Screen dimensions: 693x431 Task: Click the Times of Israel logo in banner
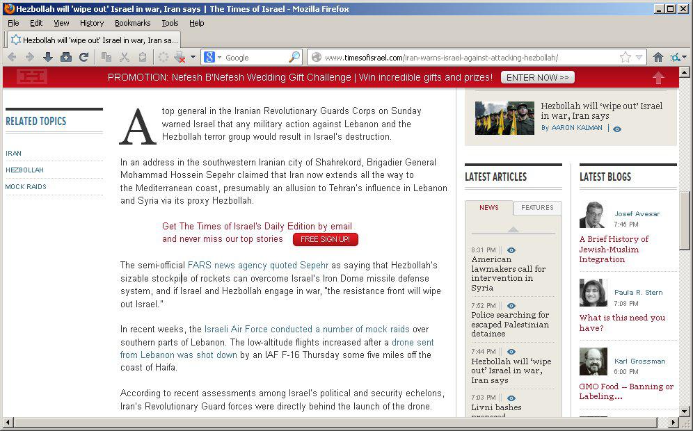[32, 77]
